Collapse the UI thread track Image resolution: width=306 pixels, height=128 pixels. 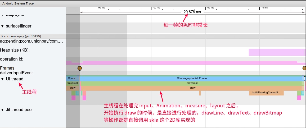pos(3,79)
